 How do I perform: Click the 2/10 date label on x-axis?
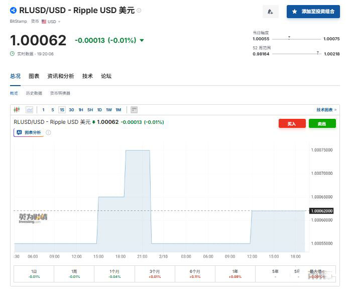(163, 256)
